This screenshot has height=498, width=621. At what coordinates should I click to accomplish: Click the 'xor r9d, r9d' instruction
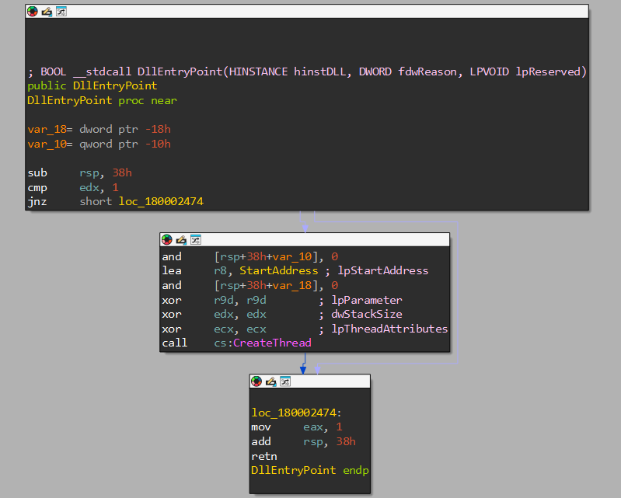pyautogui.click(x=214, y=300)
